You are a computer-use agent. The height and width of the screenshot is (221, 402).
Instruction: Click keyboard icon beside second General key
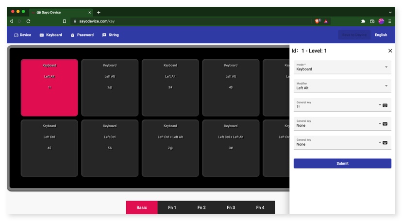[385, 124]
